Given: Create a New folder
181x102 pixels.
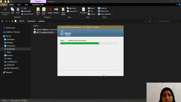Looking at the screenshot, I should coord(63,11).
